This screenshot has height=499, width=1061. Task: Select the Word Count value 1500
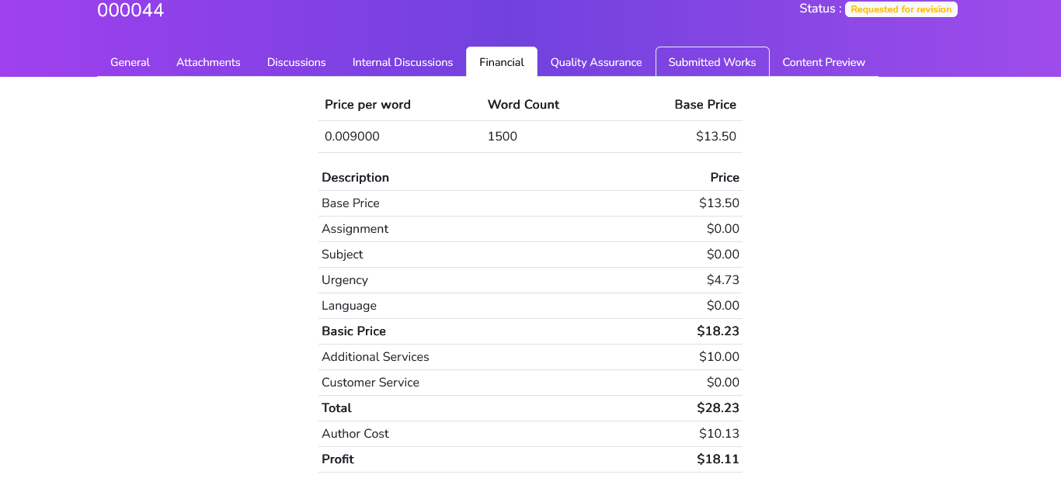[x=502, y=137]
